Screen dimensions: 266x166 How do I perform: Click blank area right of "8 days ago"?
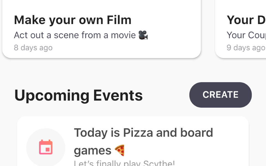pos(125,48)
